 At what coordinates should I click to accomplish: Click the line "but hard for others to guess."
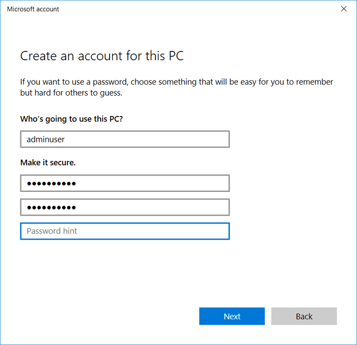tap(71, 93)
